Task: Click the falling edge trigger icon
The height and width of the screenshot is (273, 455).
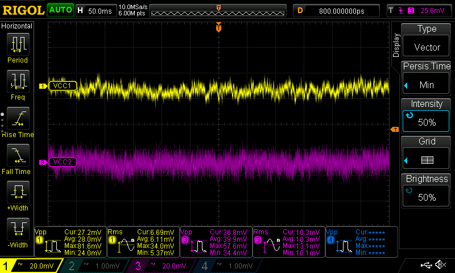Action: [x=401, y=11]
